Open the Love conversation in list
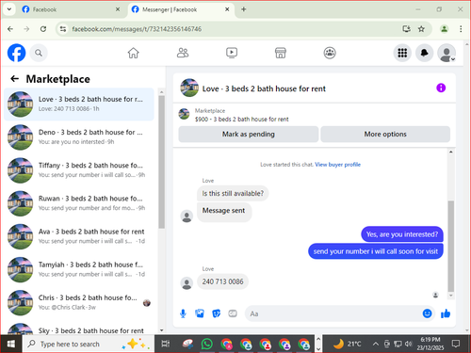Screen dimensions: 471x353 [79, 104]
